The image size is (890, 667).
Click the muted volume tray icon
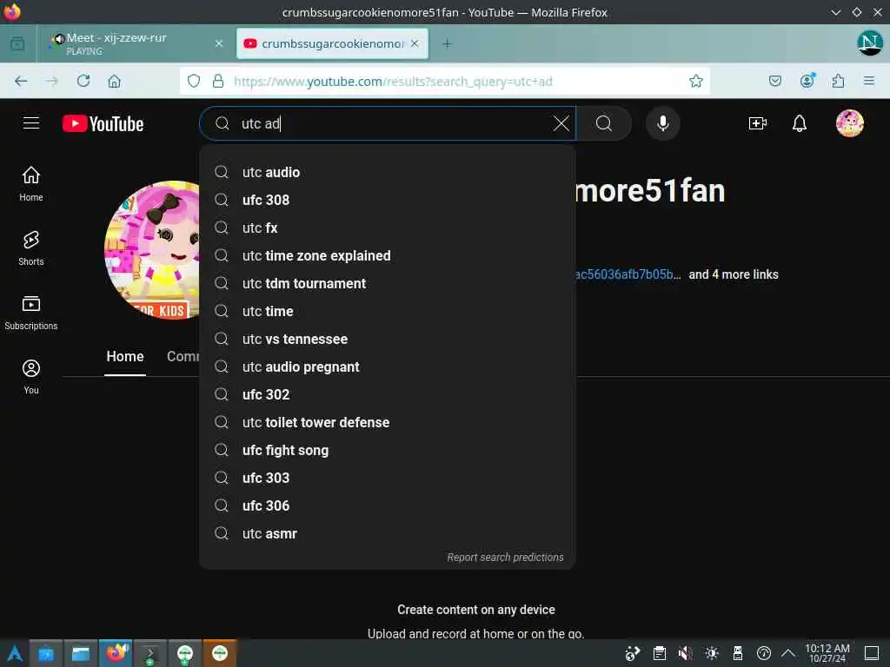[685, 653]
